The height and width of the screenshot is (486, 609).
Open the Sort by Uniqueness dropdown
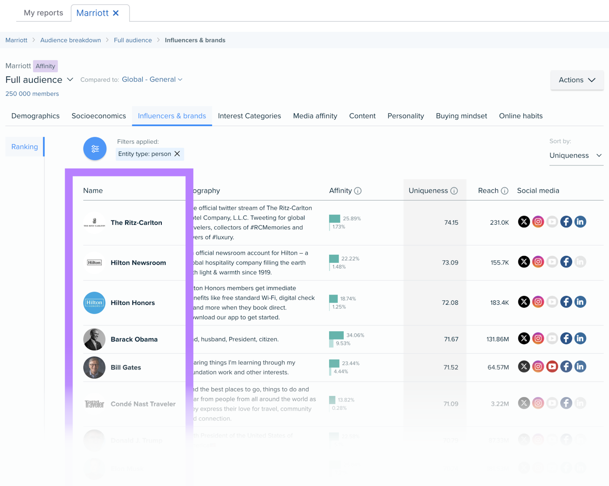(576, 155)
